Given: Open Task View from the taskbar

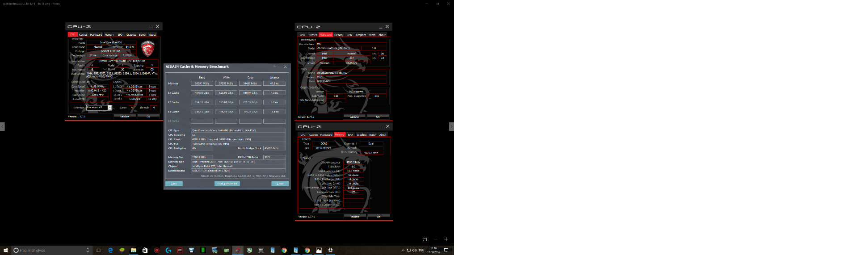Looking at the screenshot, I should click(x=98, y=251).
